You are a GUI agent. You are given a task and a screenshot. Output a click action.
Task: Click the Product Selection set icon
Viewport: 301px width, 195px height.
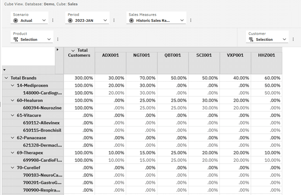coord(16,40)
